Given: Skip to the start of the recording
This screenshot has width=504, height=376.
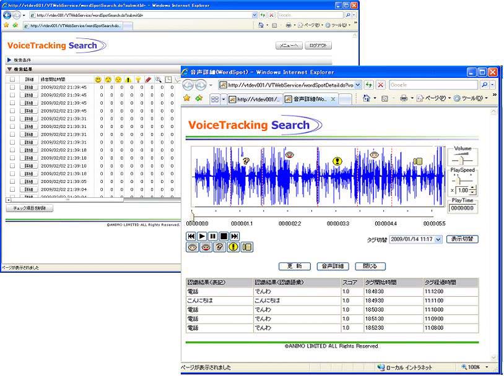Looking at the screenshot, I should 191,236.
